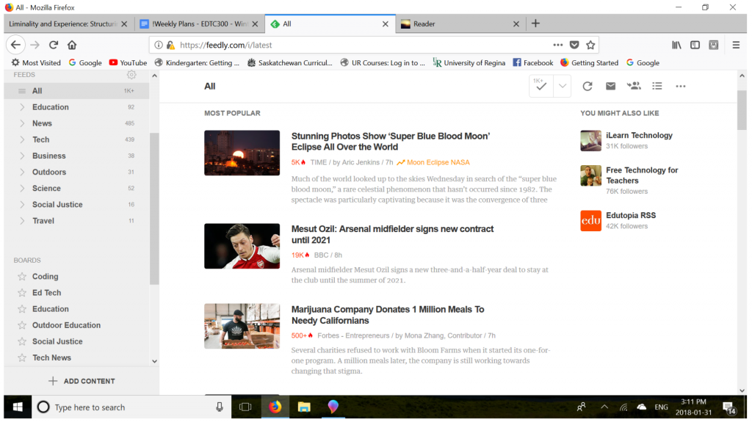Expand the Business feed category
The height and width of the screenshot is (425, 752).
(x=22, y=156)
